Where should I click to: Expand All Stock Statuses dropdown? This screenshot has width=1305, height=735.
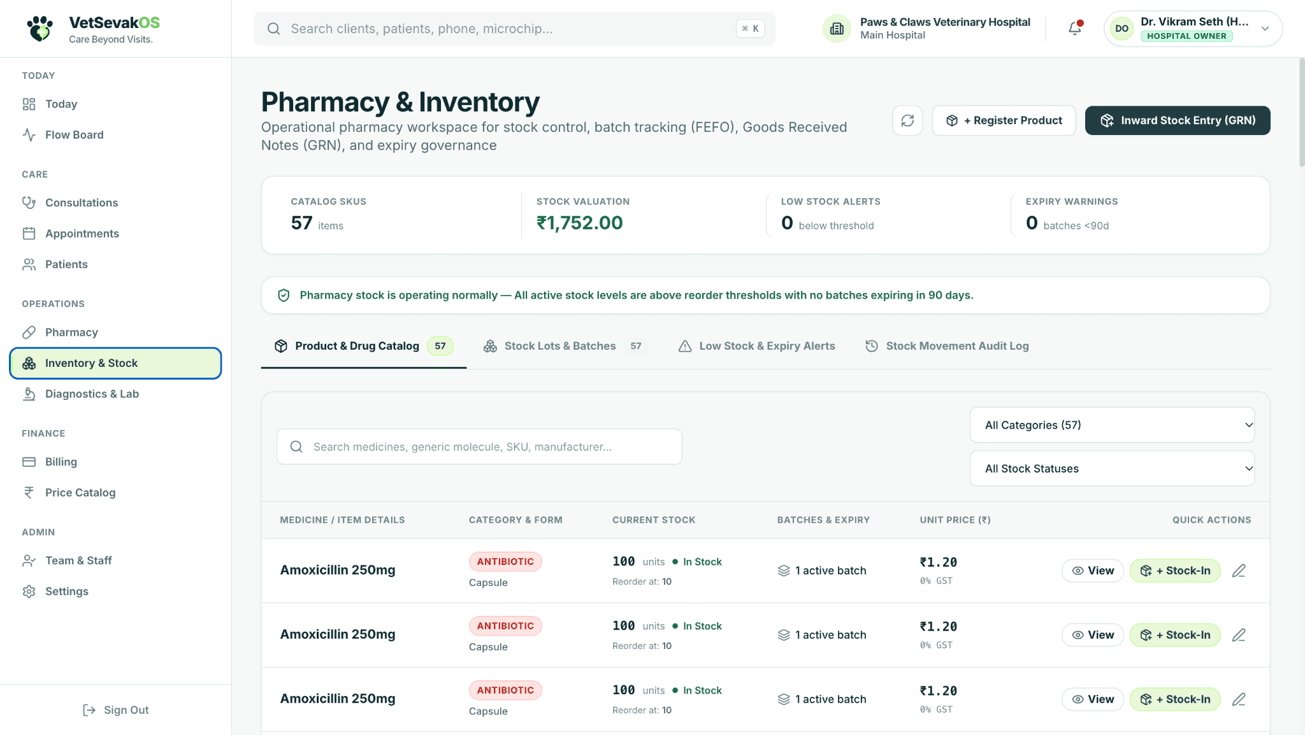(1112, 469)
